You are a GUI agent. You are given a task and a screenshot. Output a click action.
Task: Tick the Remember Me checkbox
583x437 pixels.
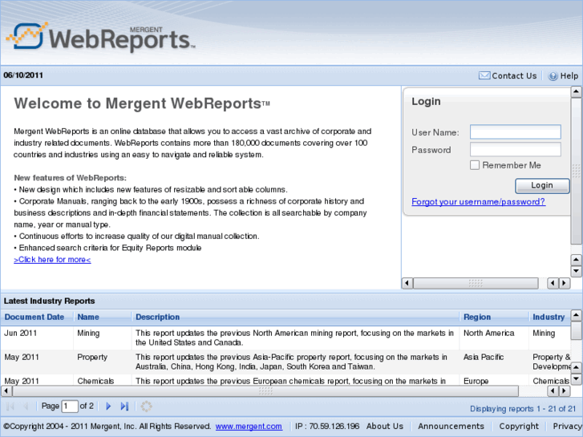(475, 165)
